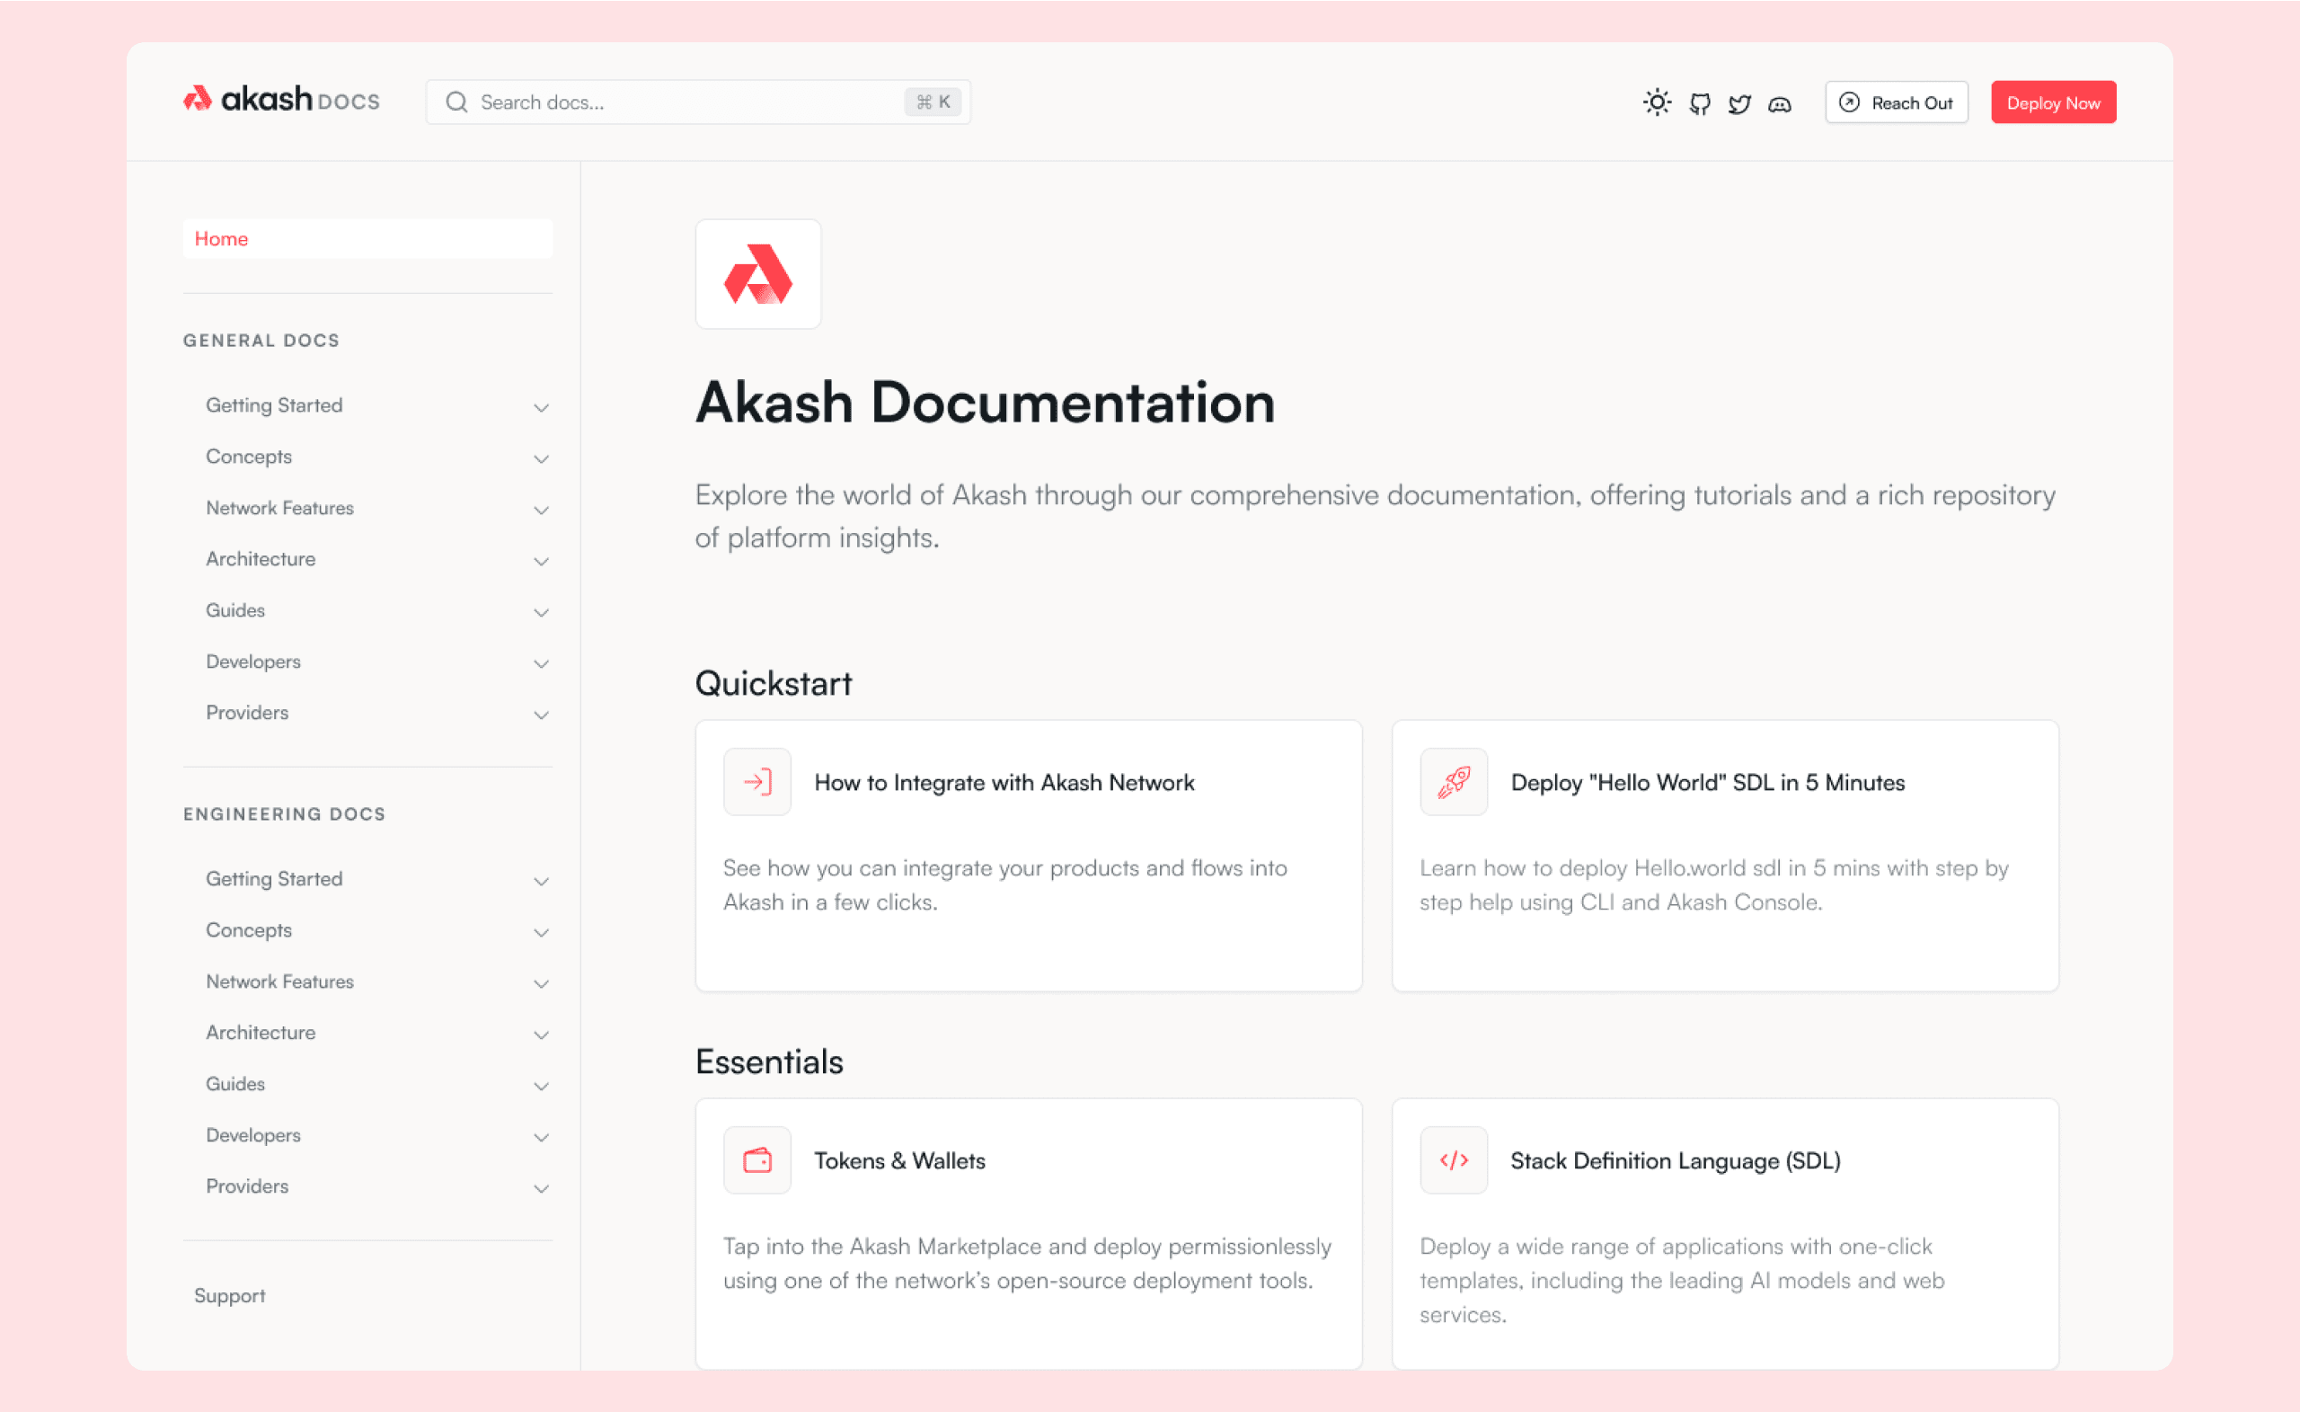Viewport: 2300px width, 1412px height.
Task: Expand Concepts chevron under Engineering Docs
Action: point(542,932)
